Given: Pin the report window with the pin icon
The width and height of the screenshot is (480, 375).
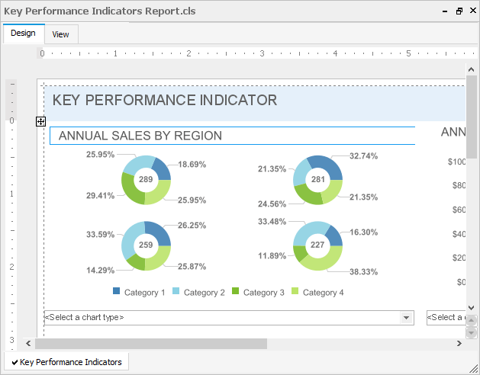Looking at the screenshot, I should tap(446, 11).
